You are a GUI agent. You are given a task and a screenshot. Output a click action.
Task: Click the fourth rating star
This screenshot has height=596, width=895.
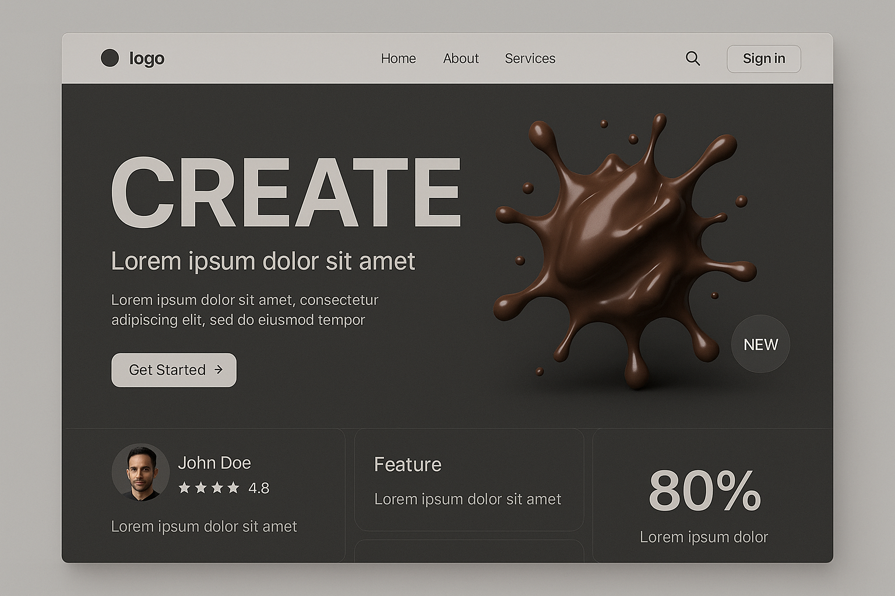pyautogui.click(x=234, y=488)
